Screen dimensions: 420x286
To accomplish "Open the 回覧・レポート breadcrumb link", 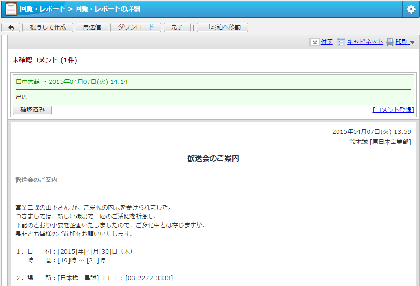I will [x=43, y=9].
